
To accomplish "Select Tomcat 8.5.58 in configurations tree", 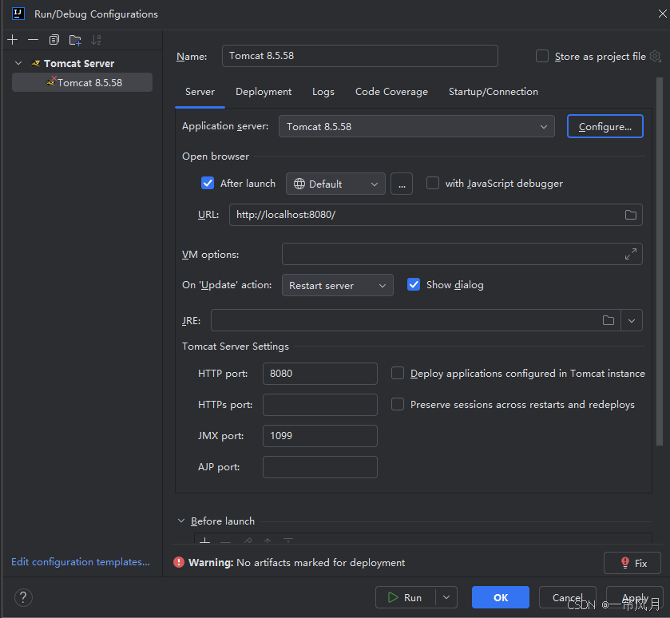I will [82, 82].
